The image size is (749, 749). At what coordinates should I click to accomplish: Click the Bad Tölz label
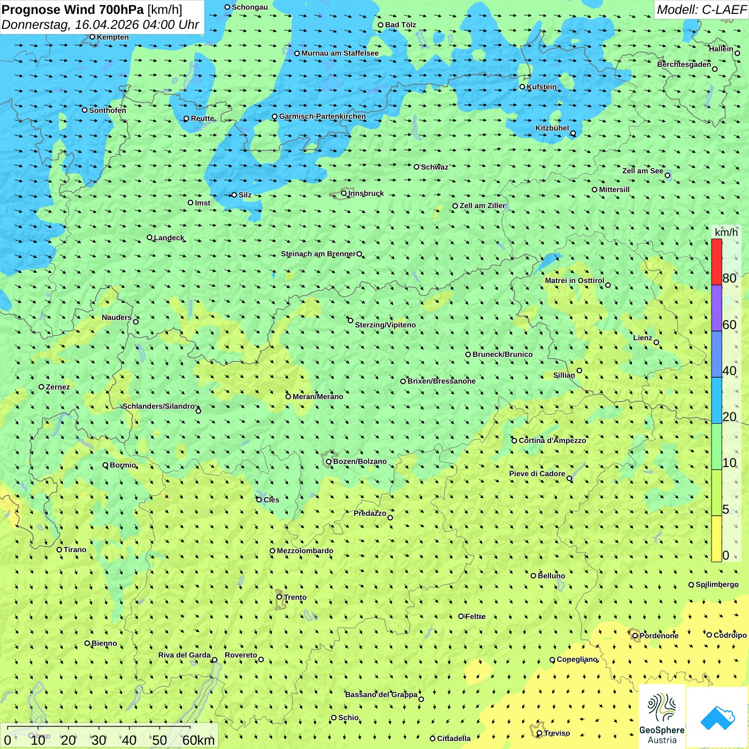tap(401, 25)
